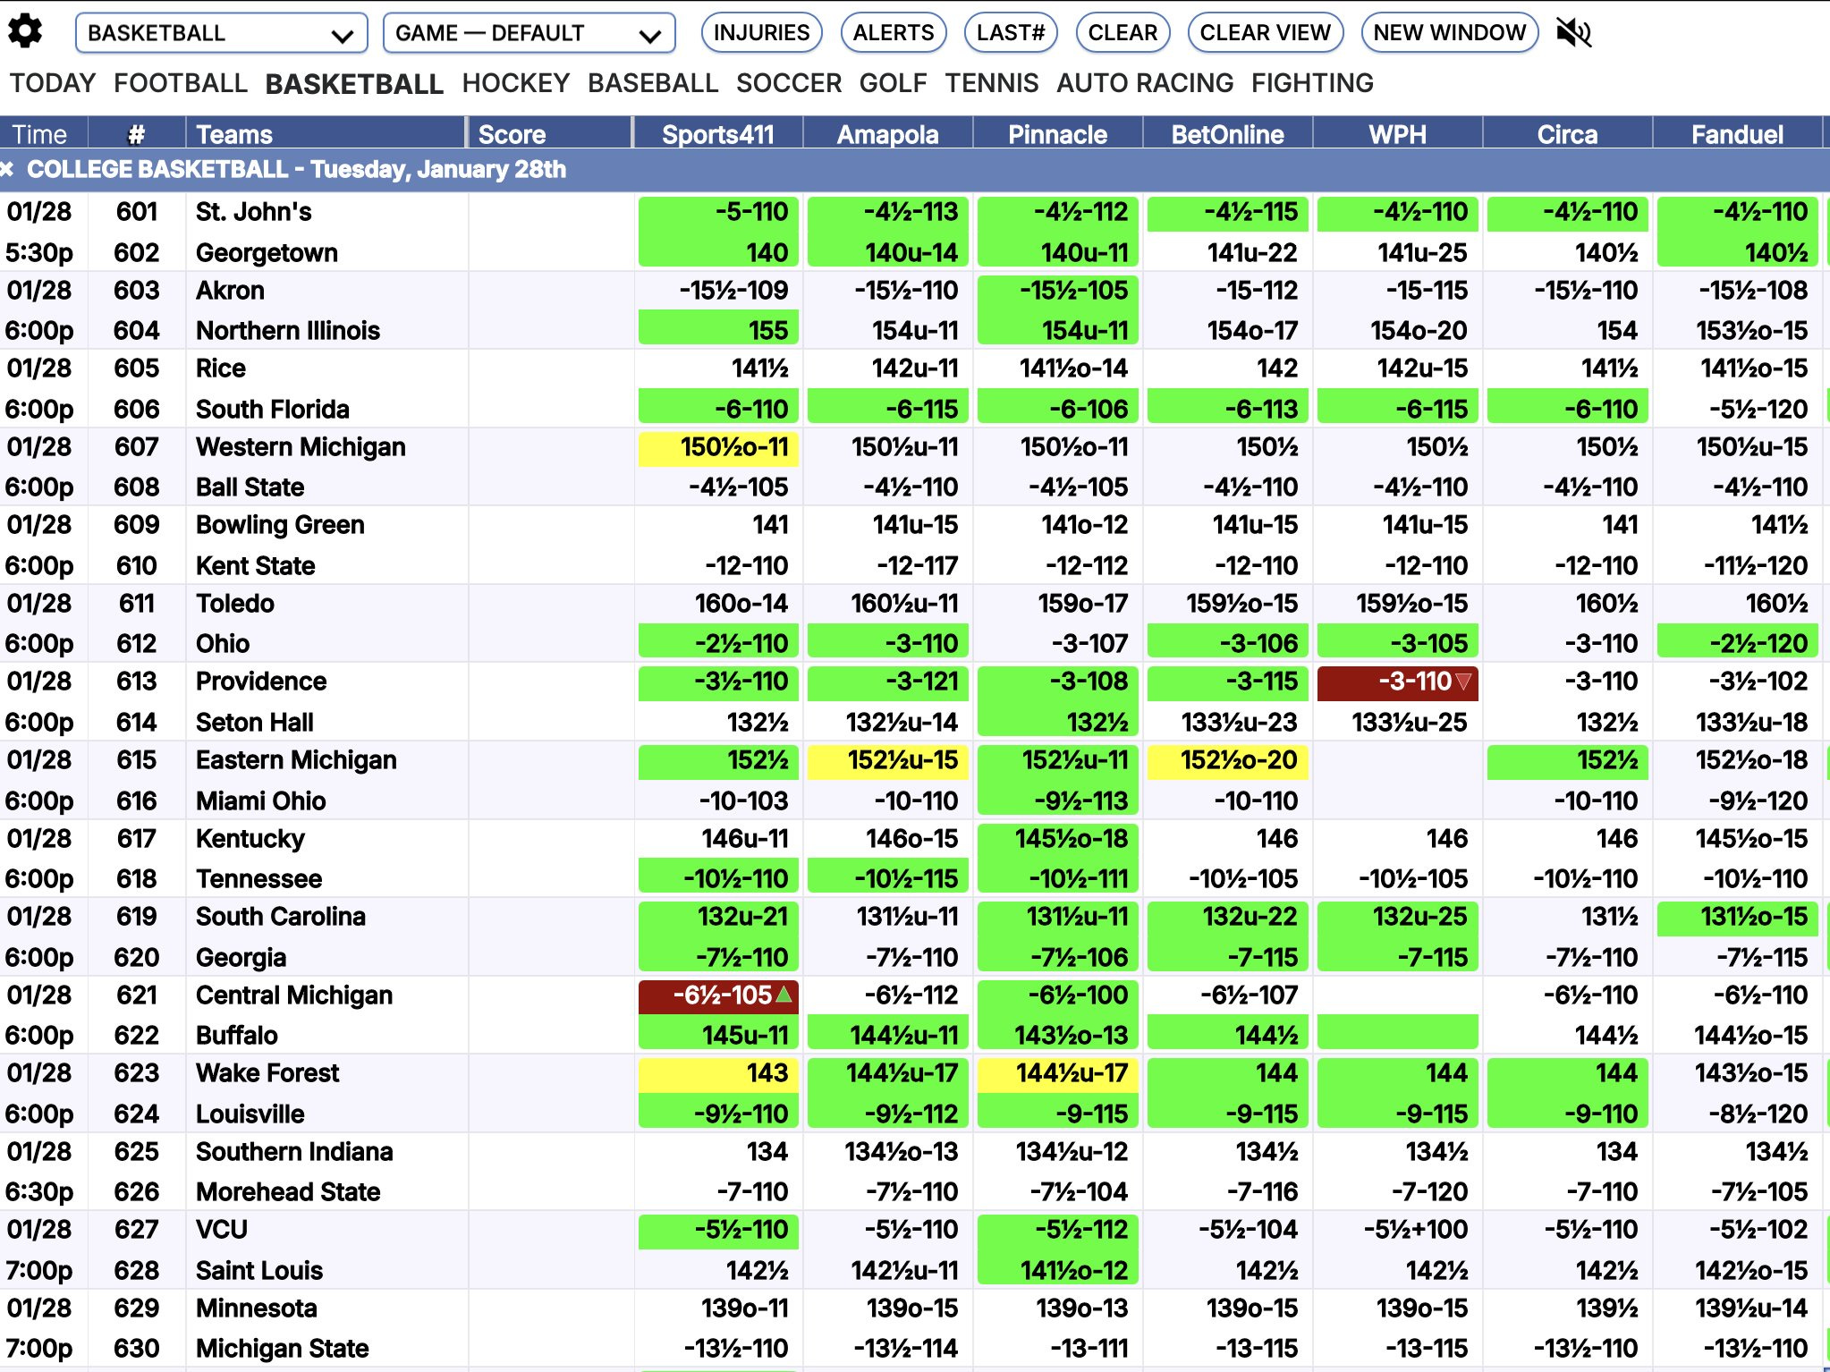This screenshot has width=1830, height=1372.
Task: Click the -7½-104 Pinnacle Morehead State line
Action: tap(1079, 1192)
